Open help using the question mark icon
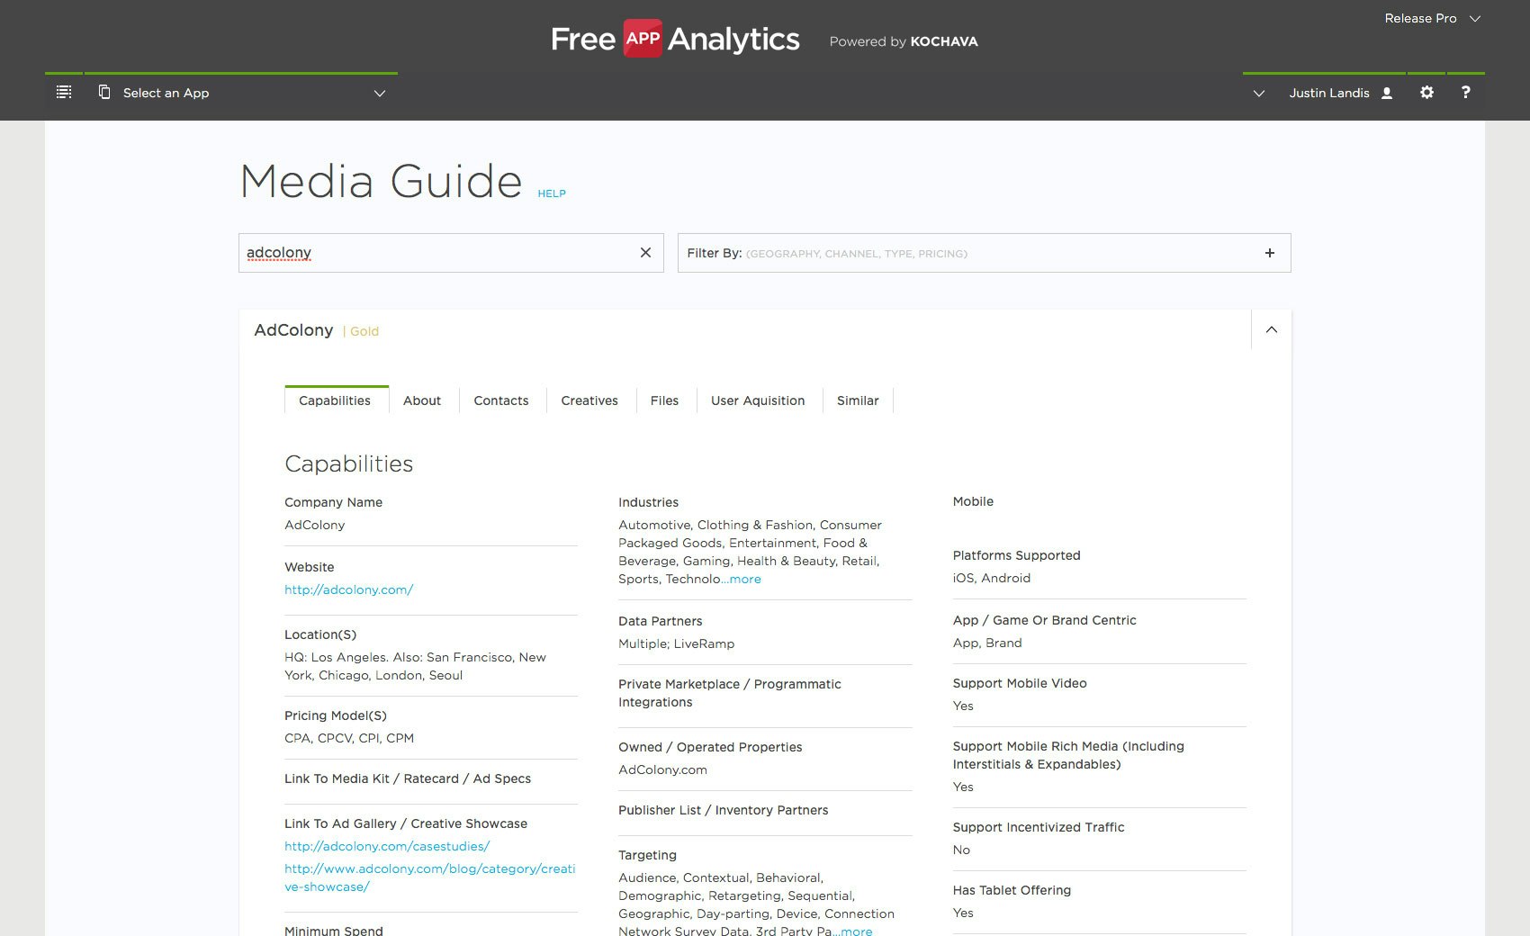This screenshot has width=1530, height=936. click(x=1465, y=92)
